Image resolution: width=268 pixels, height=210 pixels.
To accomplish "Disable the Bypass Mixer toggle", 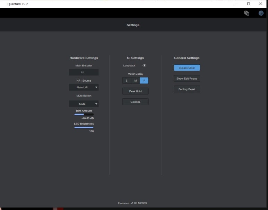I will pyautogui.click(x=187, y=68).
